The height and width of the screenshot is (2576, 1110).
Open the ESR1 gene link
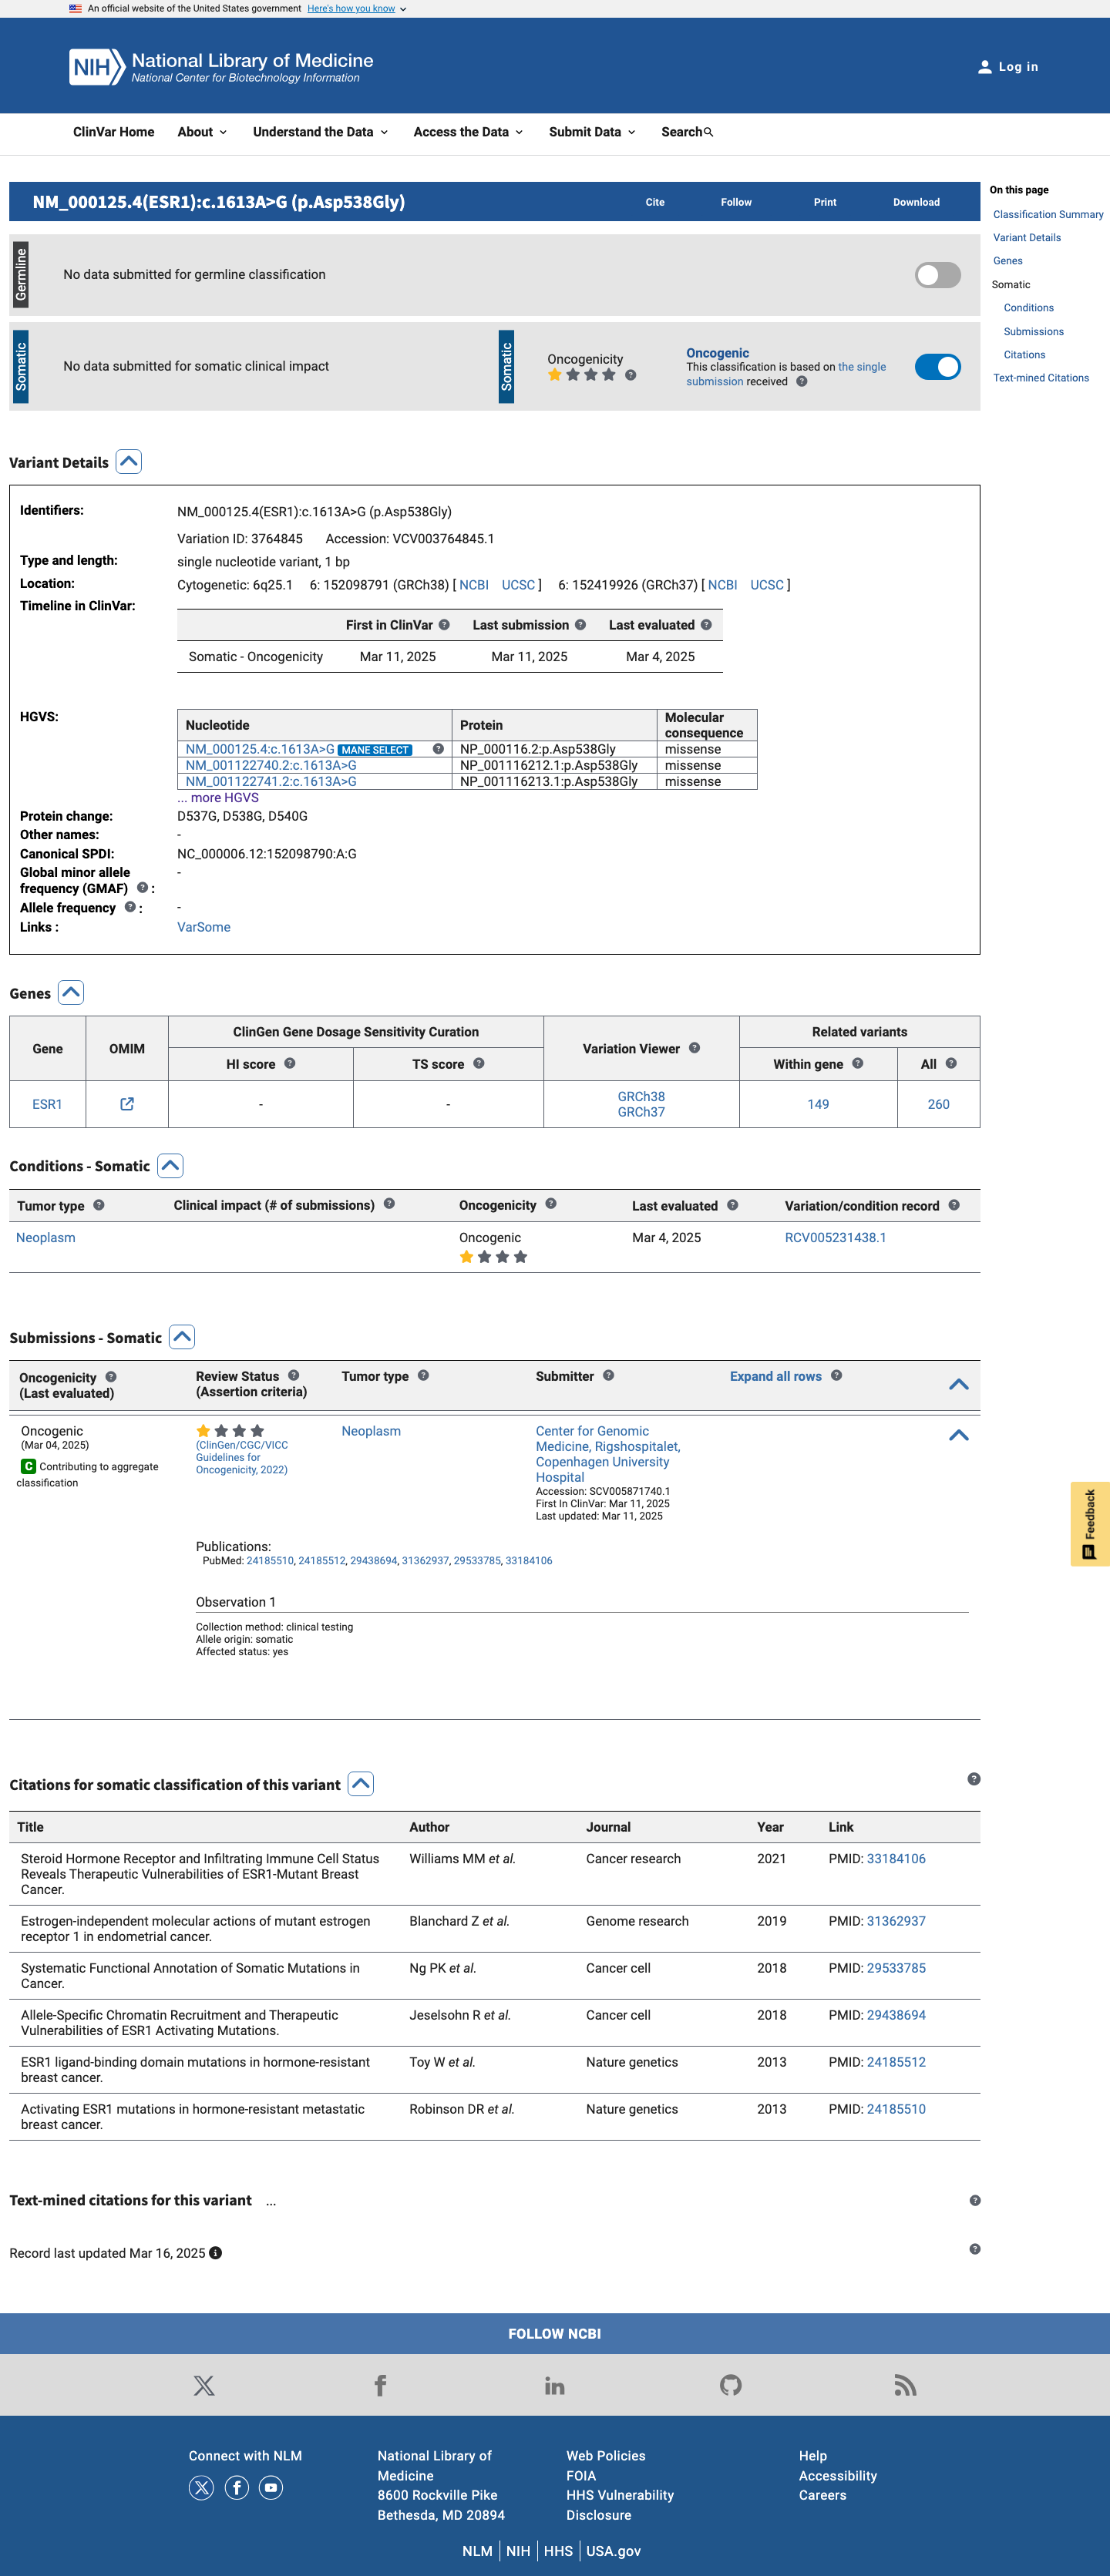(x=47, y=1104)
